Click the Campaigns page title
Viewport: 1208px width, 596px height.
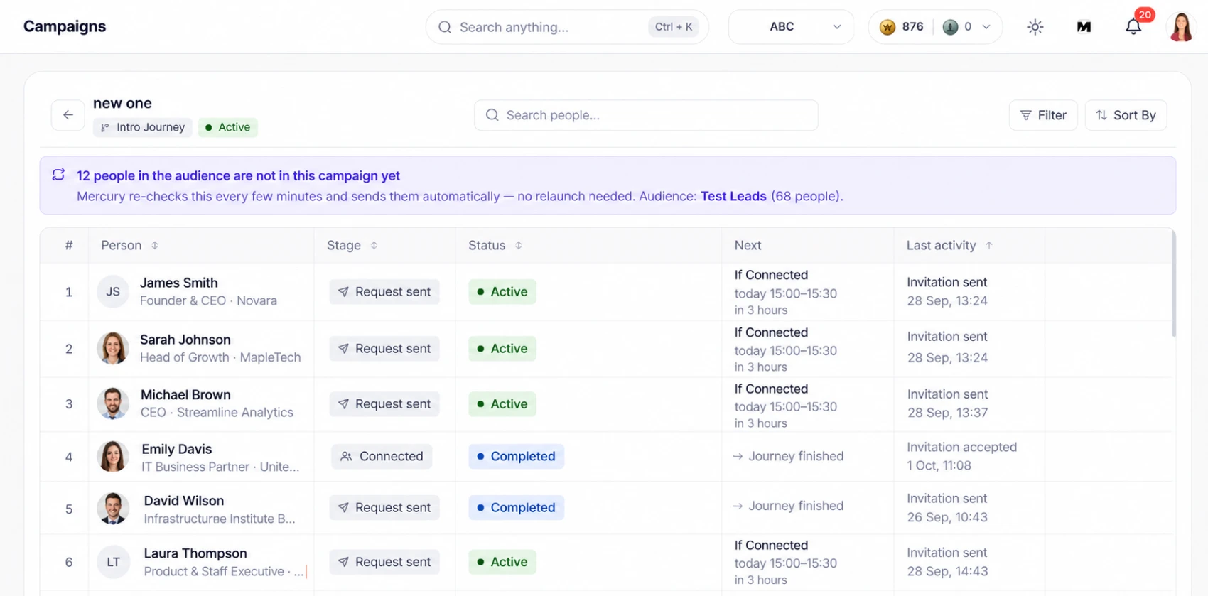(65, 26)
